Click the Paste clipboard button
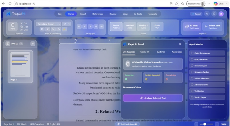Screen dimensions: 230x126 tap(13, 26)
